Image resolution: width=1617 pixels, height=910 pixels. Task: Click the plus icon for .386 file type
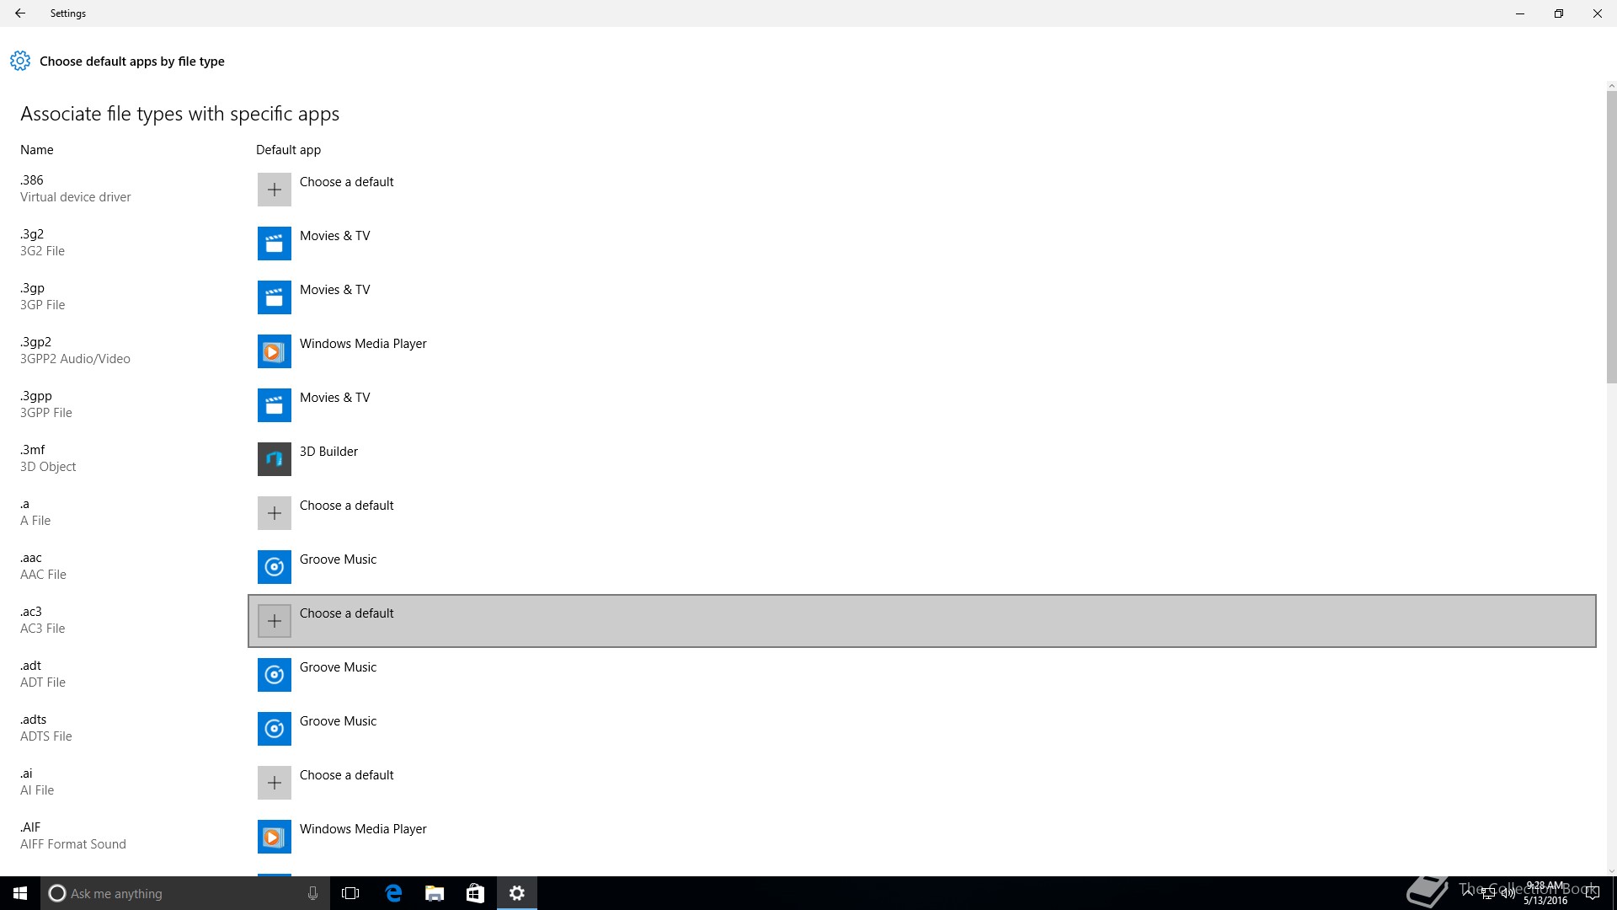coord(275,190)
